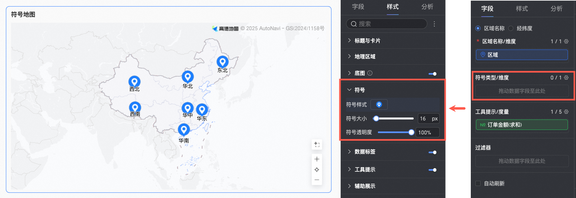Click the map box-select region icon
Viewport: 576px width, 198px height.
pyautogui.click(x=317, y=144)
